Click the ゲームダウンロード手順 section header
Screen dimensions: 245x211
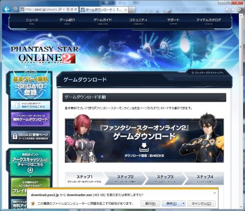(x=144, y=97)
